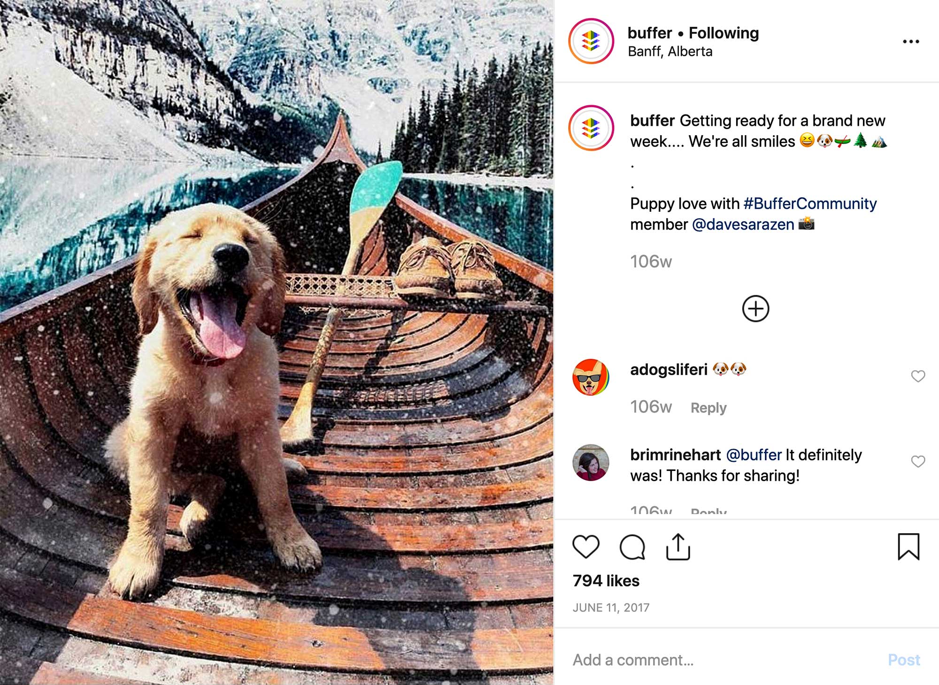Viewport: 939px width, 685px height.
Task: Share the post using share icon
Action: pos(678,547)
